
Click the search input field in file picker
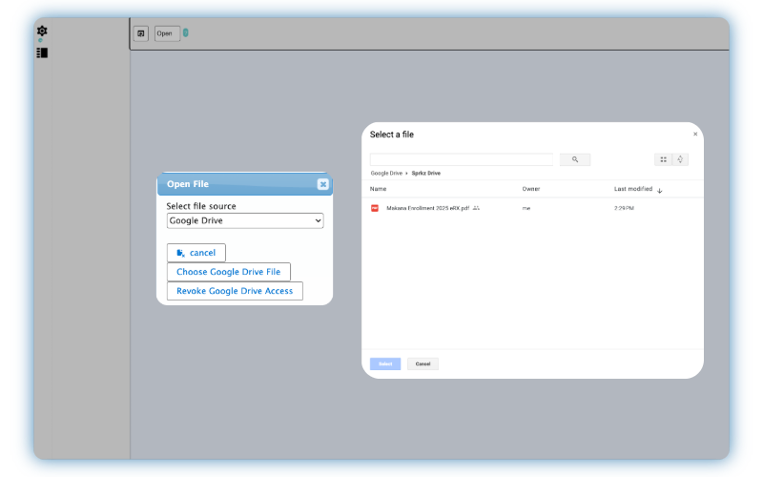click(462, 159)
